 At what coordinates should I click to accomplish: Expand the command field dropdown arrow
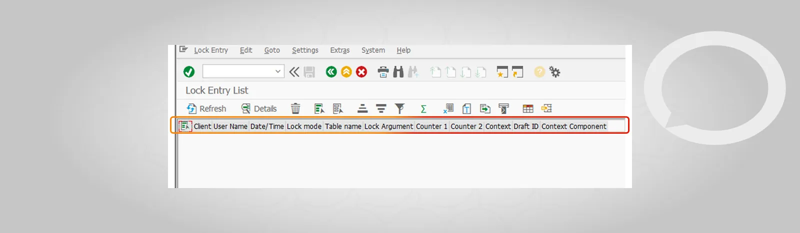click(278, 71)
